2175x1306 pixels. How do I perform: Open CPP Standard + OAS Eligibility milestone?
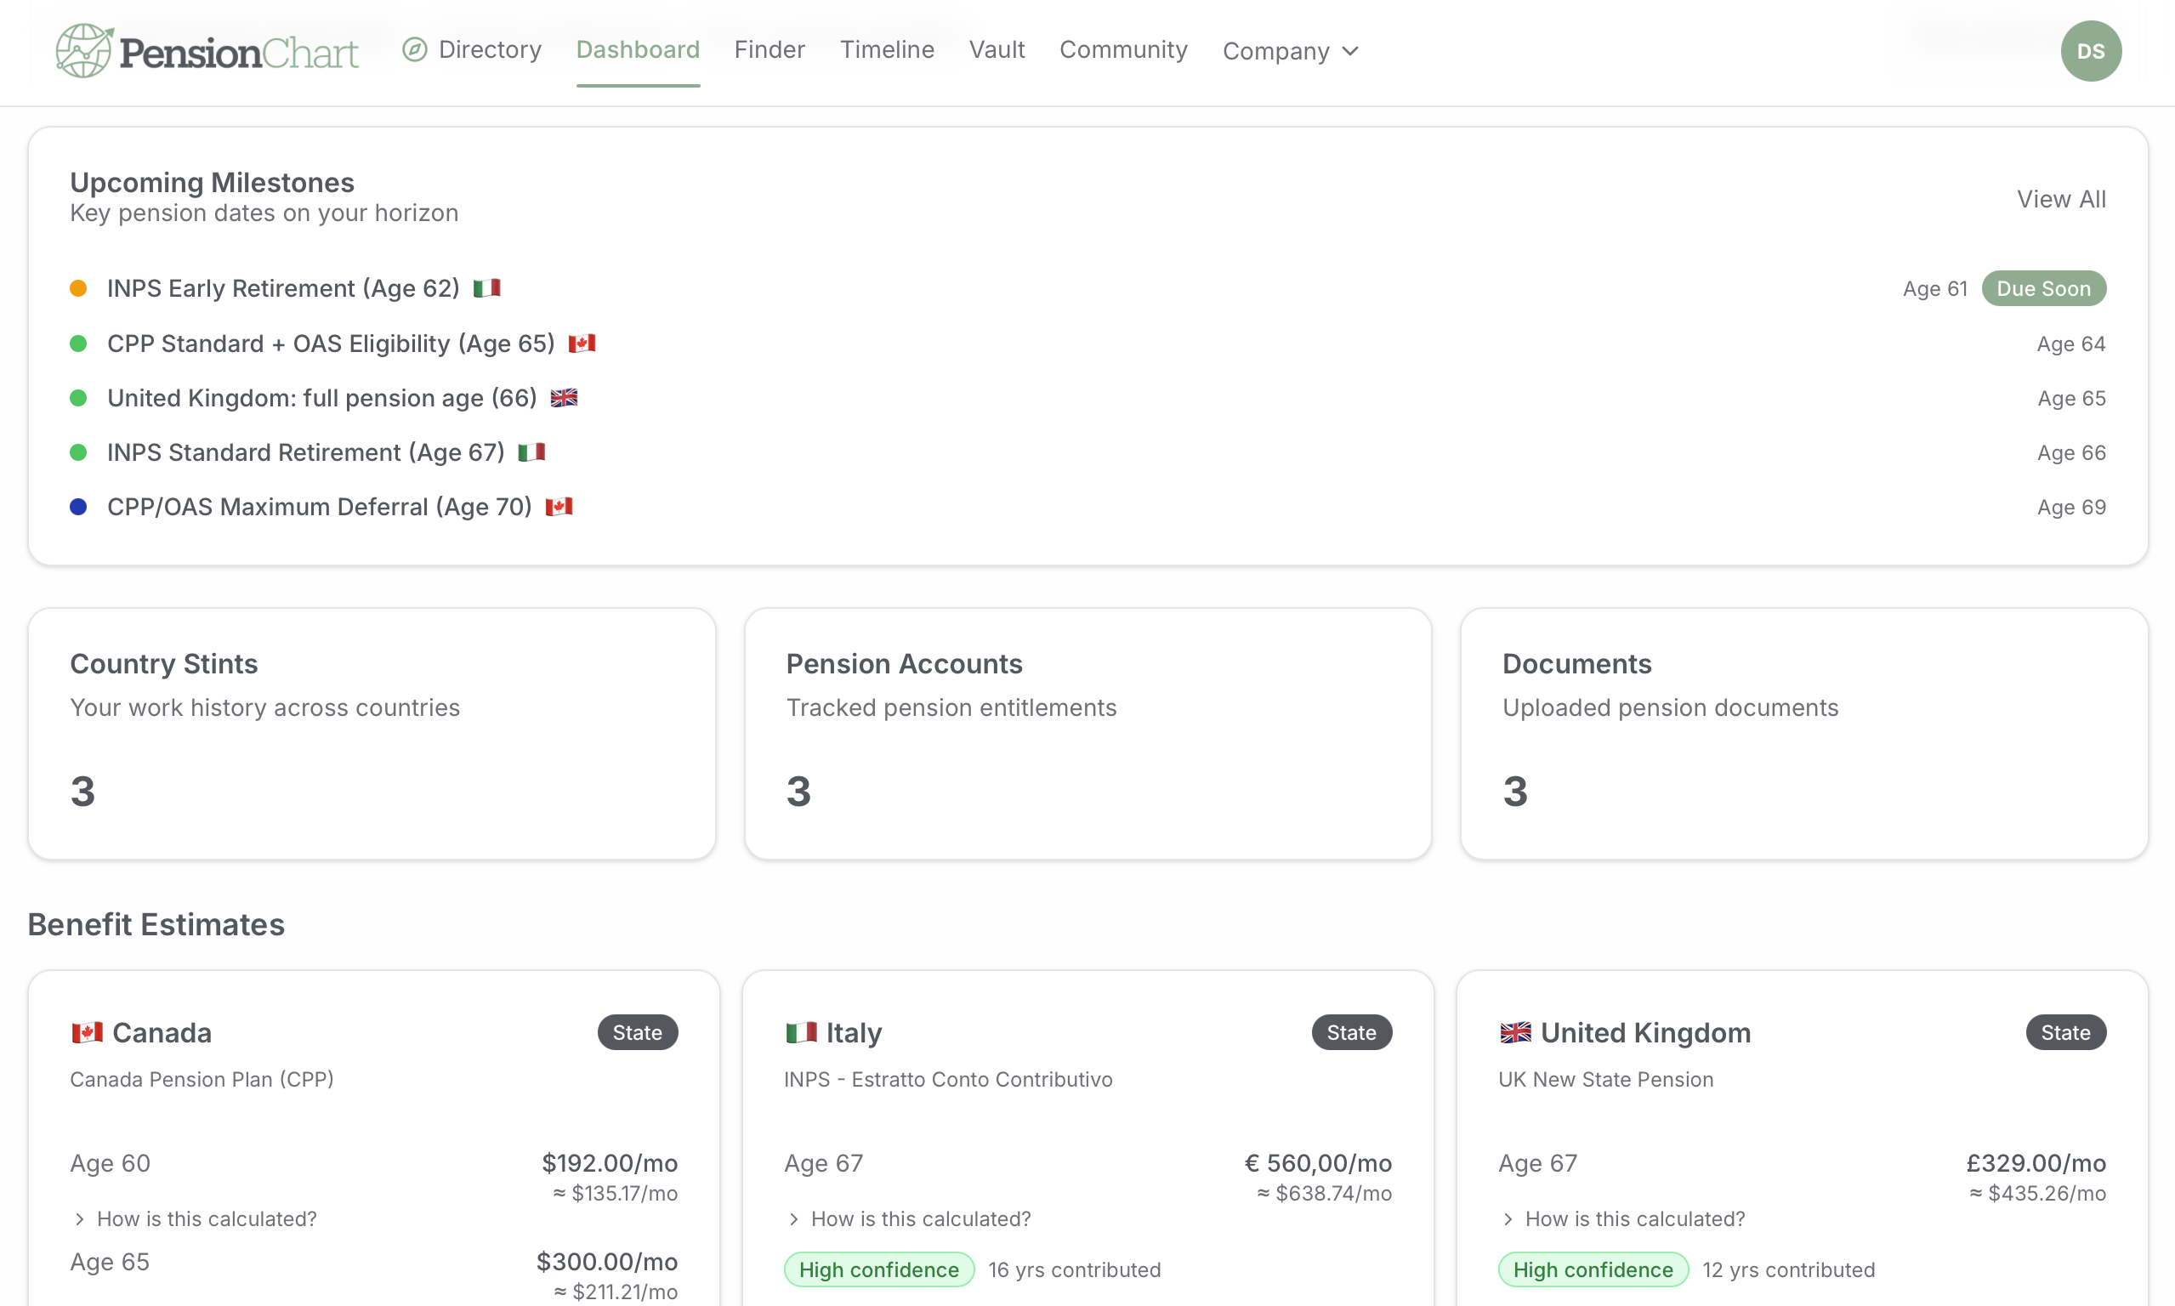[331, 344]
